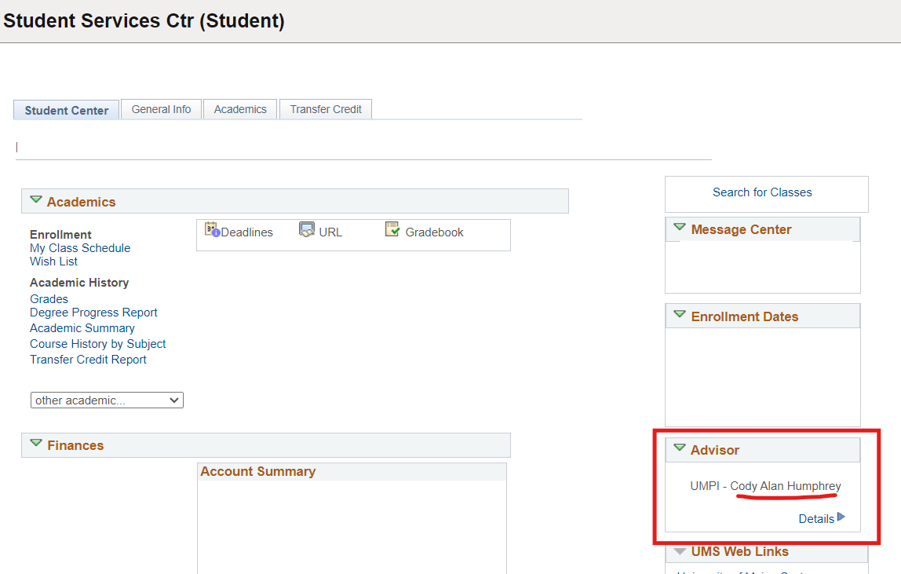Expand the UMS Web Links panel
Image resolution: width=901 pixels, height=574 pixels.
pyautogui.click(x=680, y=551)
